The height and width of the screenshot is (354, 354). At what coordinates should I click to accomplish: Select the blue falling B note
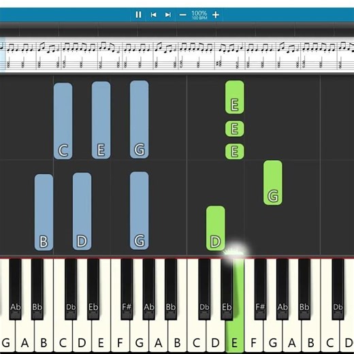(44, 212)
